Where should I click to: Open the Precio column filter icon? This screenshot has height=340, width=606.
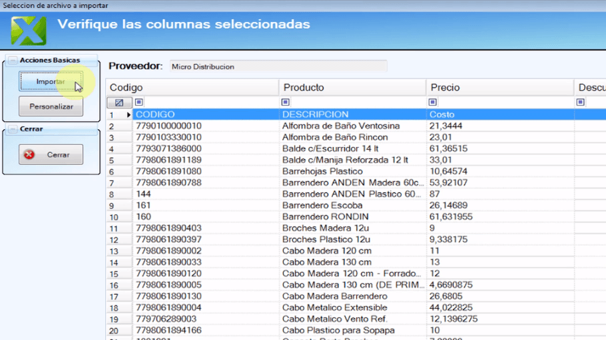pyautogui.click(x=433, y=102)
